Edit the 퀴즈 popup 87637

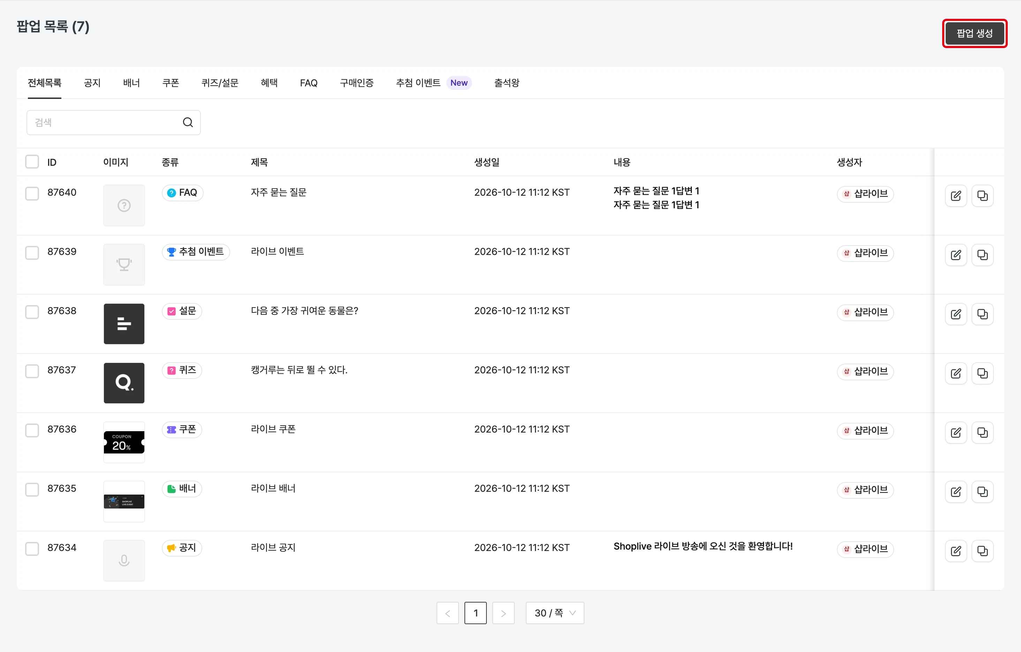tap(956, 373)
